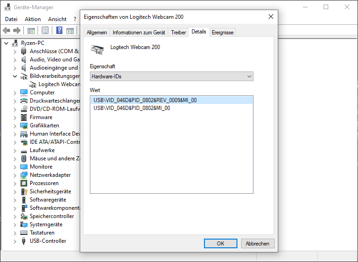Click the webcam icon in the properties dialog
Viewport: 358px width, 262px height.
[x=97, y=49]
